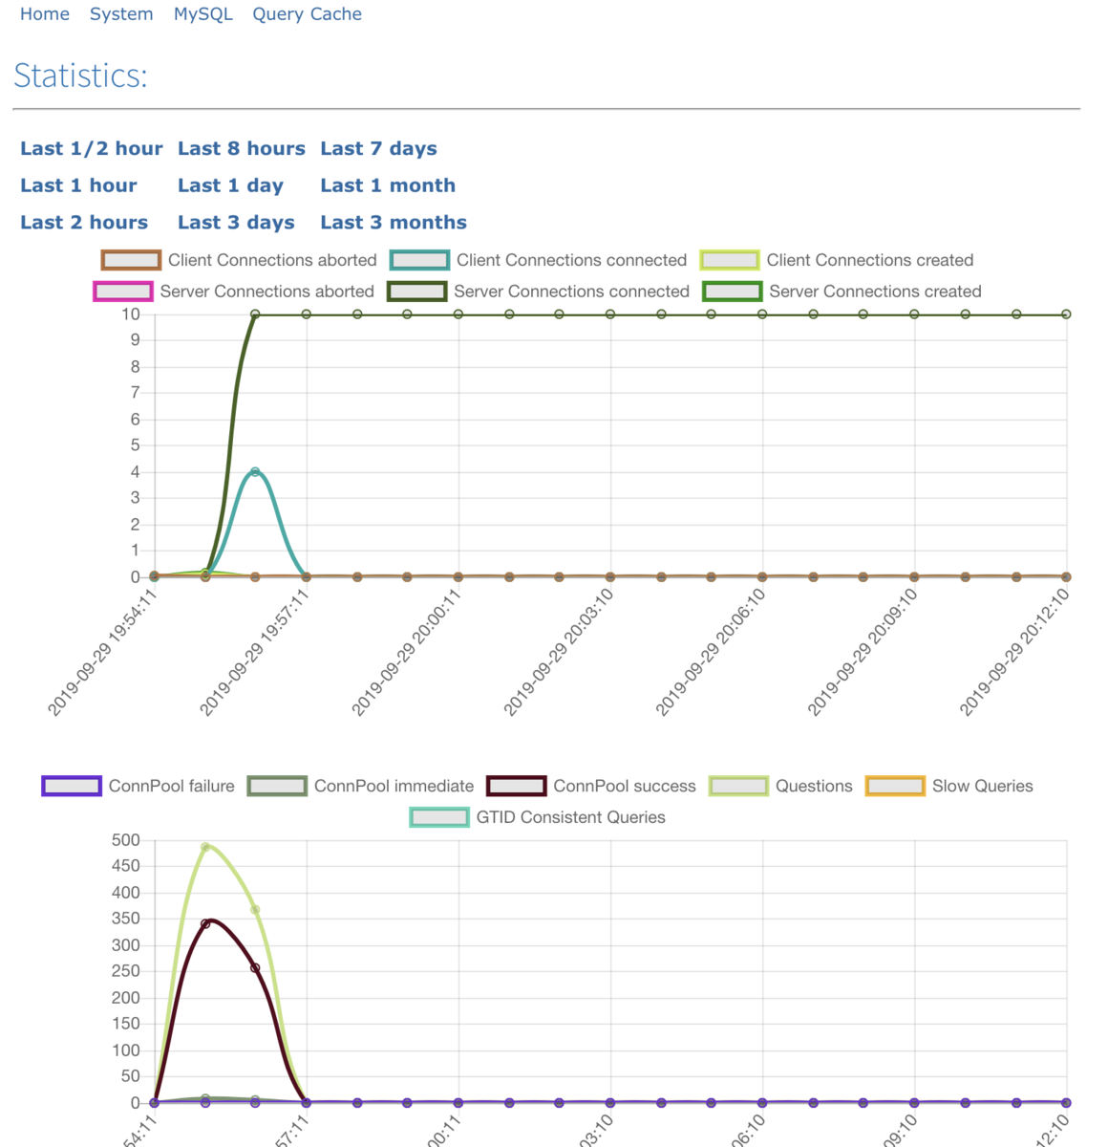Toggle Slow Queries legend swatch
Viewport: 1108px width, 1147px height.
click(895, 786)
